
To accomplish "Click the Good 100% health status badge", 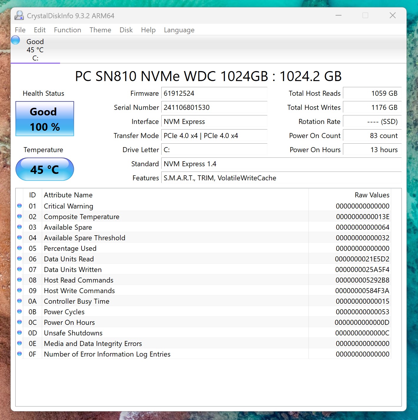I will click(x=44, y=119).
